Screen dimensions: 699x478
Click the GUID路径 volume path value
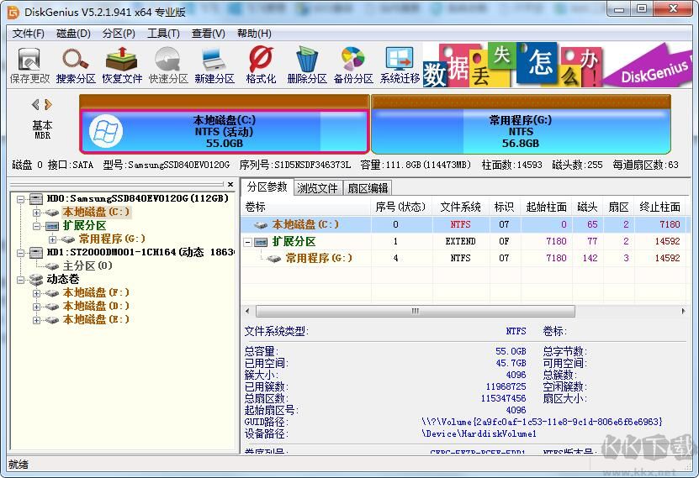(542, 422)
